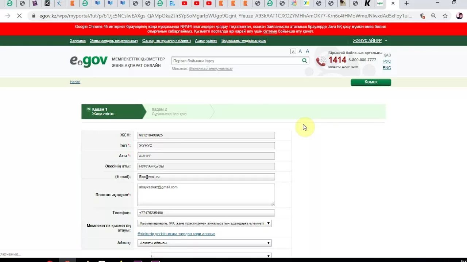Switch language to ENG

point(387,68)
